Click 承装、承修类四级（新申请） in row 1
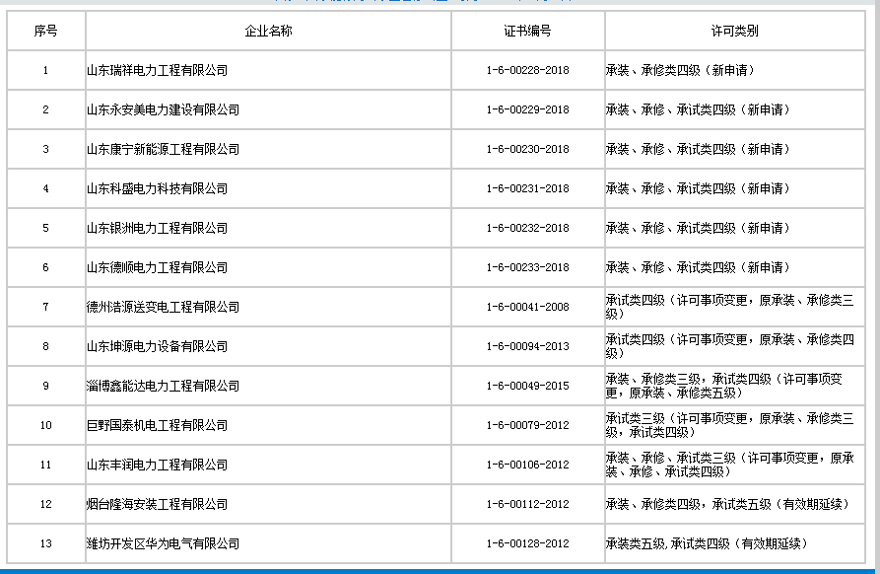 point(681,70)
